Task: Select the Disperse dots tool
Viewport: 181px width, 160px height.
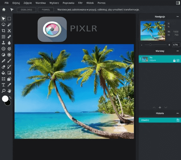Action: [x=9, y=49]
